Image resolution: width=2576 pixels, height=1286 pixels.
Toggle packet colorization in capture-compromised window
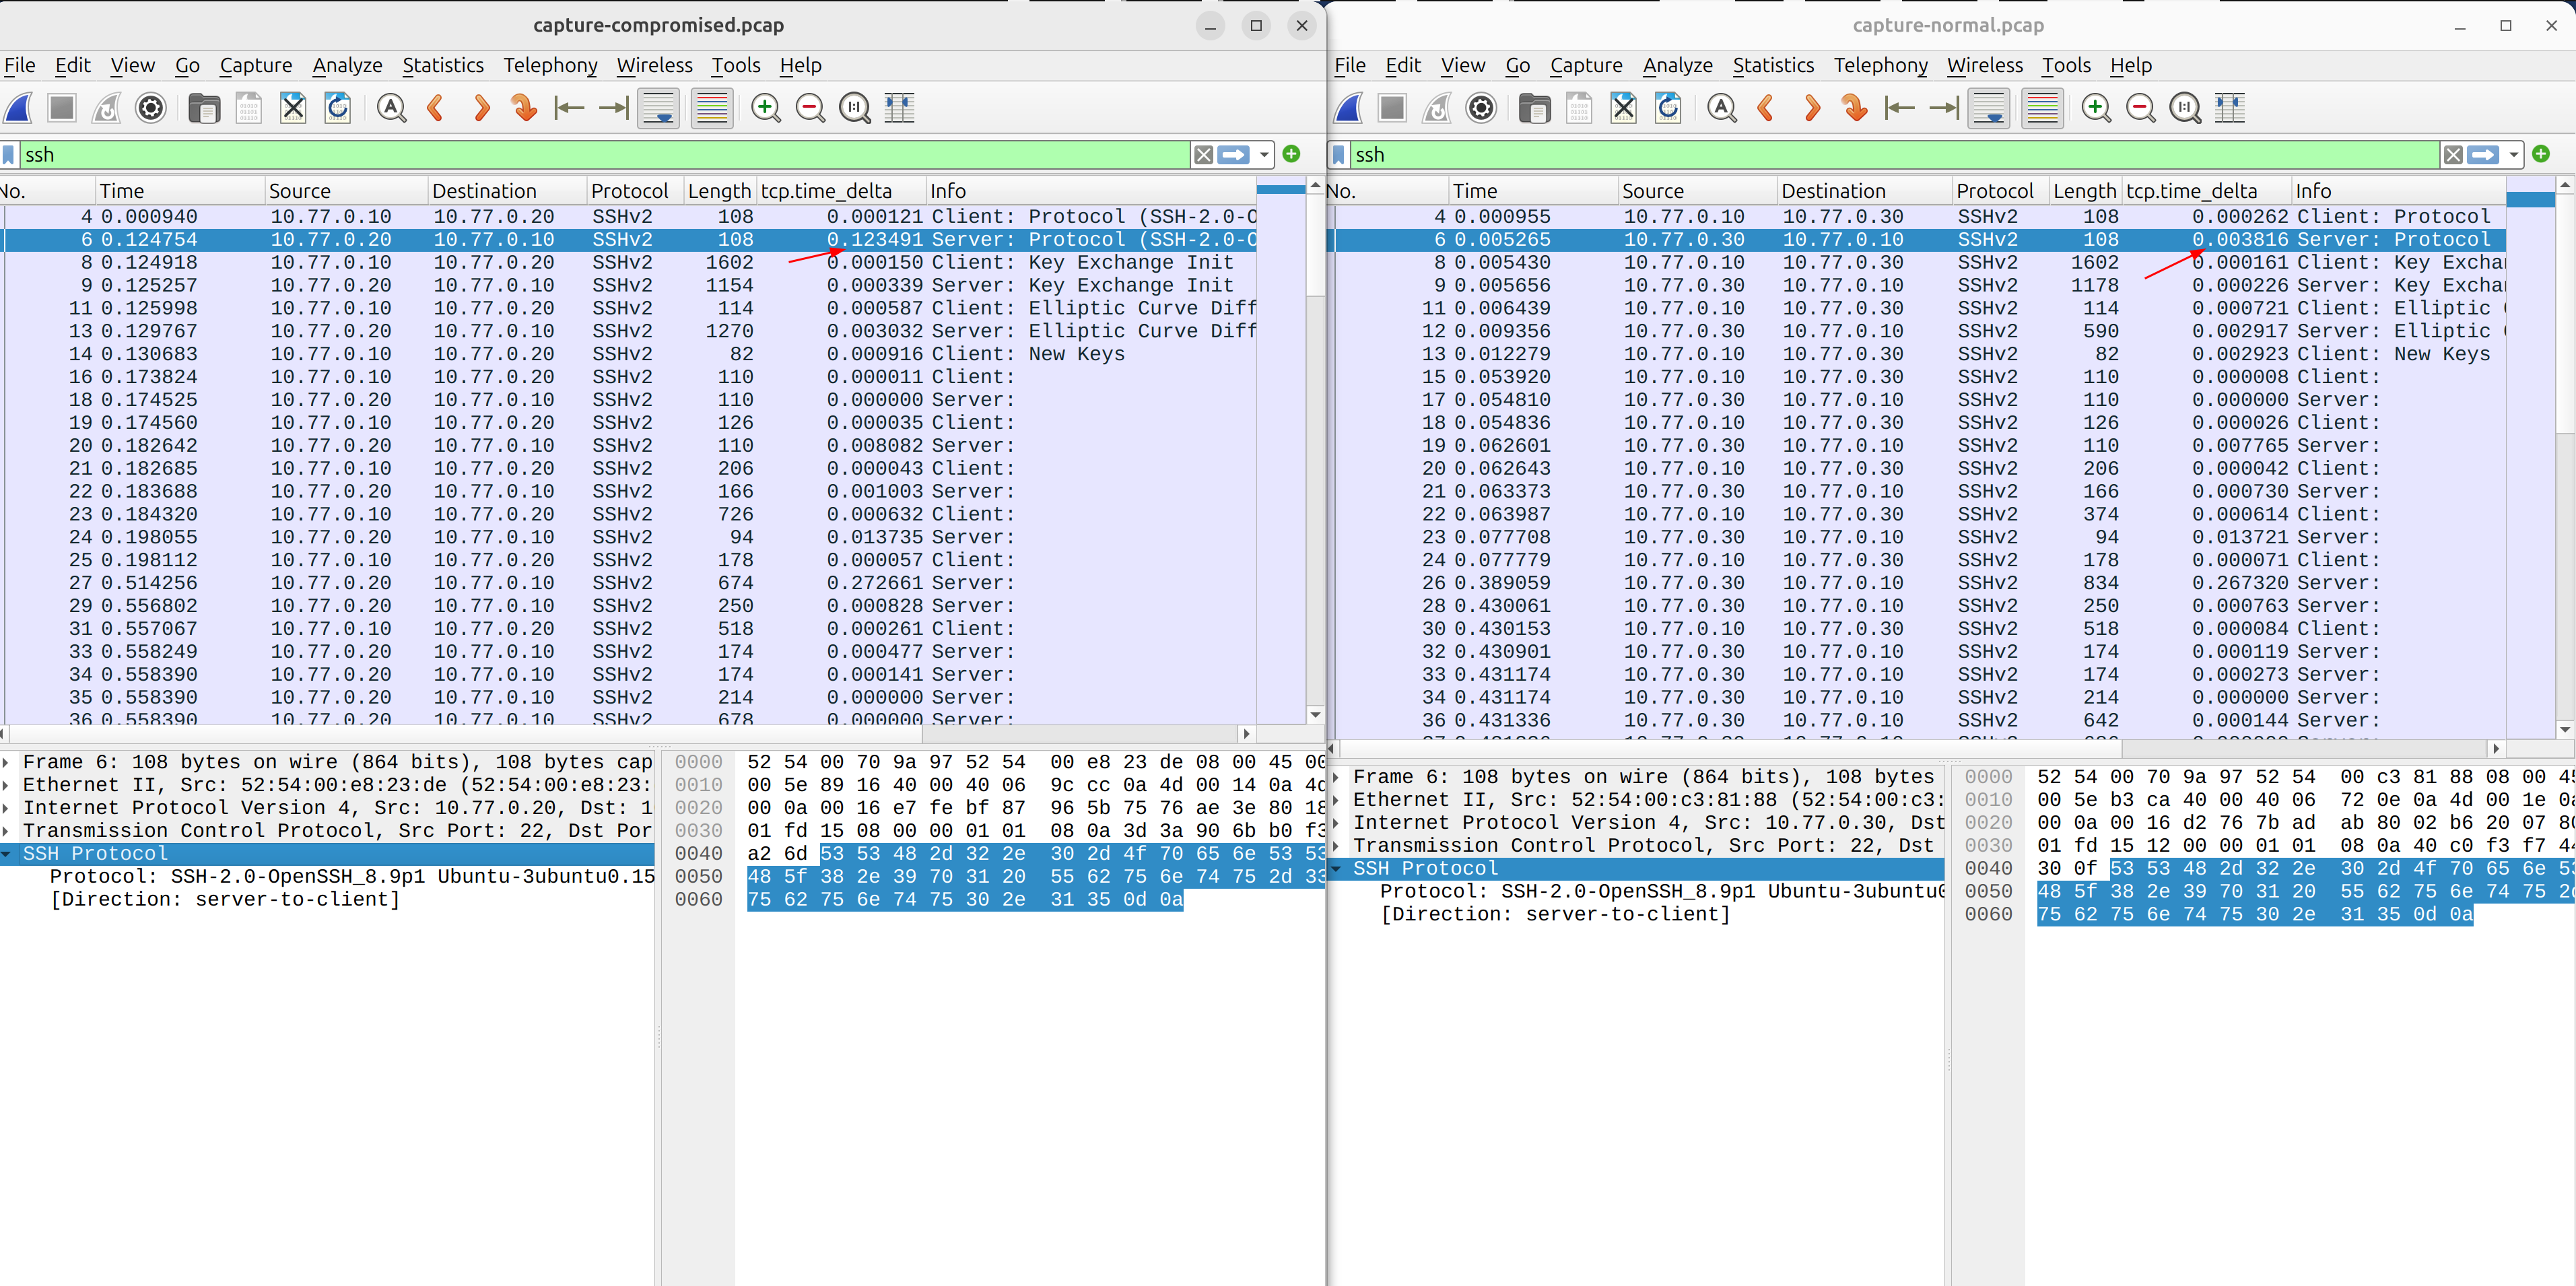point(712,108)
